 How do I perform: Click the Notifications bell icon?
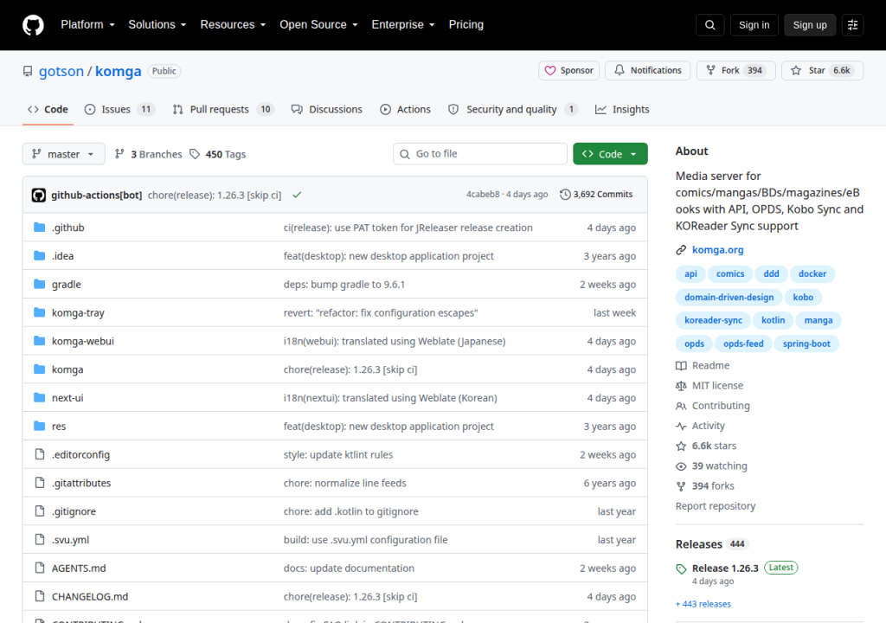[620, 70]
